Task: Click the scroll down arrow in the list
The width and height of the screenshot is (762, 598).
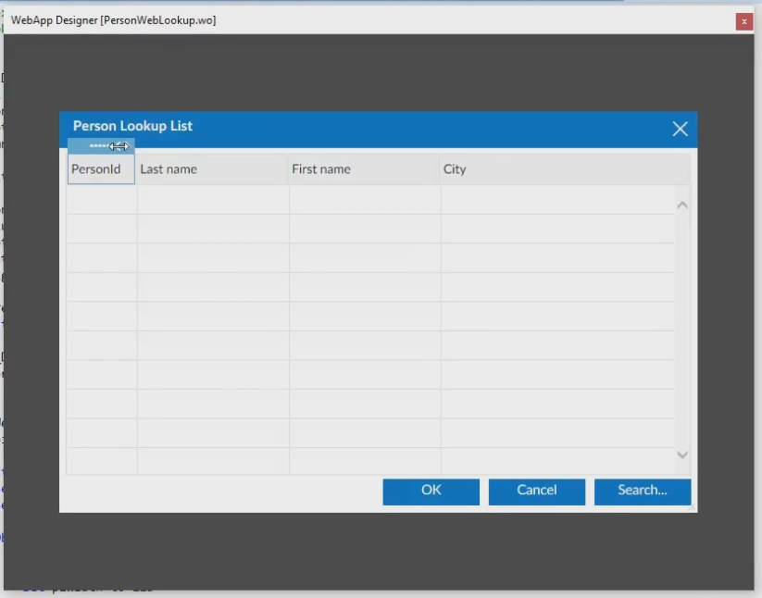Action: [682, 455]
